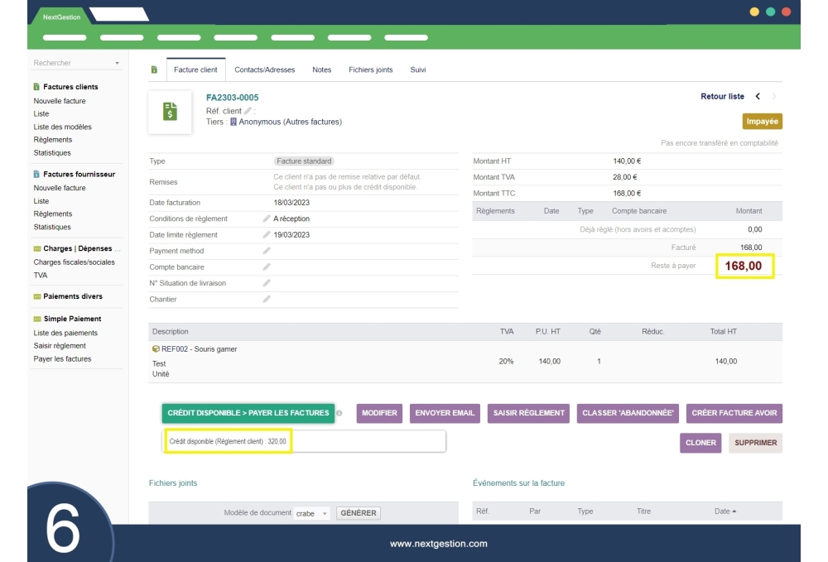Edit Conditions de règlement via pencil icon
The height and width of the screenshot is (562, 828).
(267, 219)
